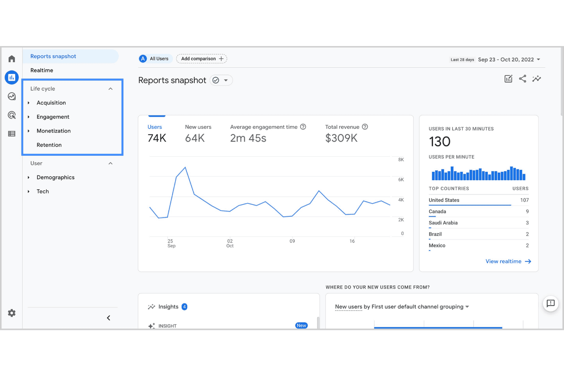Click the Customize report pencil icon

tap(508, 79)
